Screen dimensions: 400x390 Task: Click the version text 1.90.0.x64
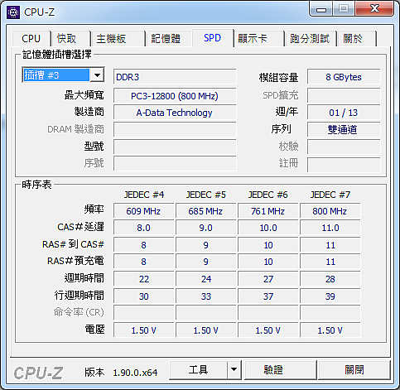(135, 373)
